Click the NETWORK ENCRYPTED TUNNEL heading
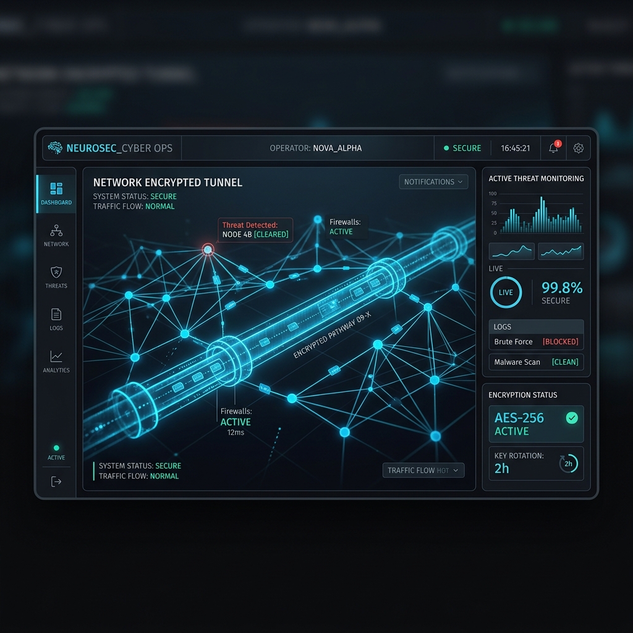The width and height of the screenshot is (633, 633). 168,182
